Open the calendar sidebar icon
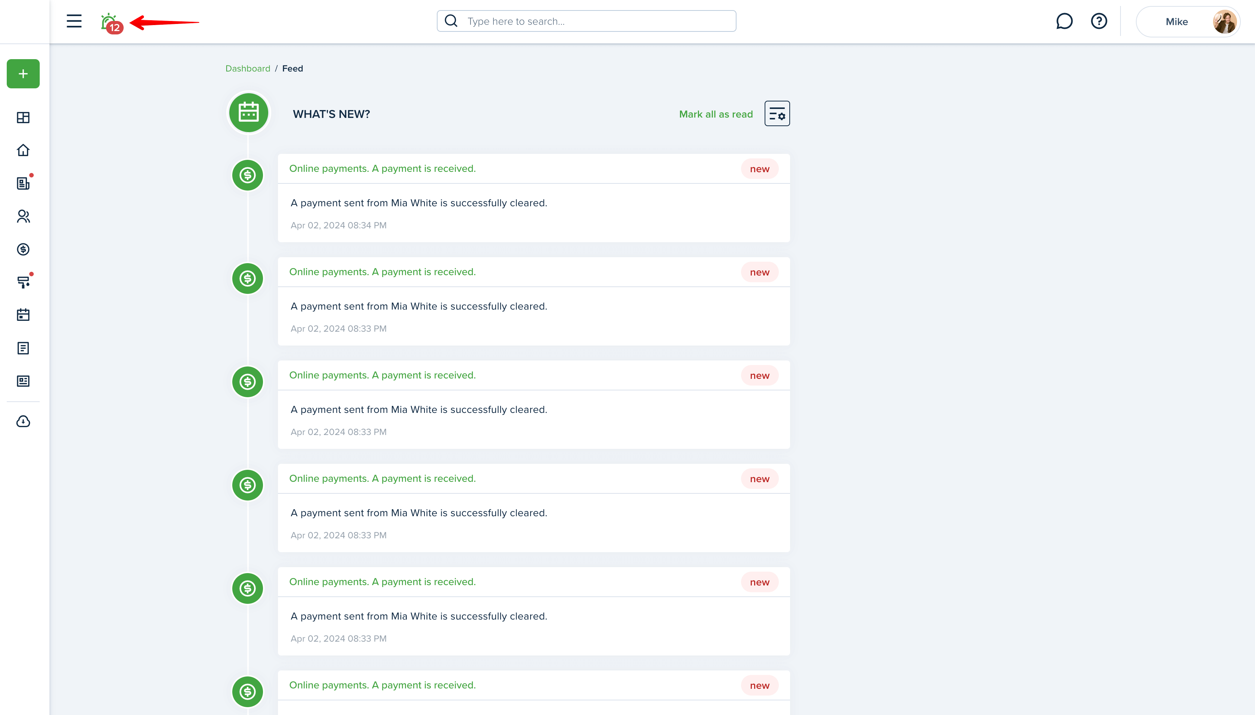The height and width of the screenshot is (715, 1255). 23,315
